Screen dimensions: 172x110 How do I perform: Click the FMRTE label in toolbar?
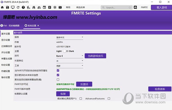(x=144, y=7)
